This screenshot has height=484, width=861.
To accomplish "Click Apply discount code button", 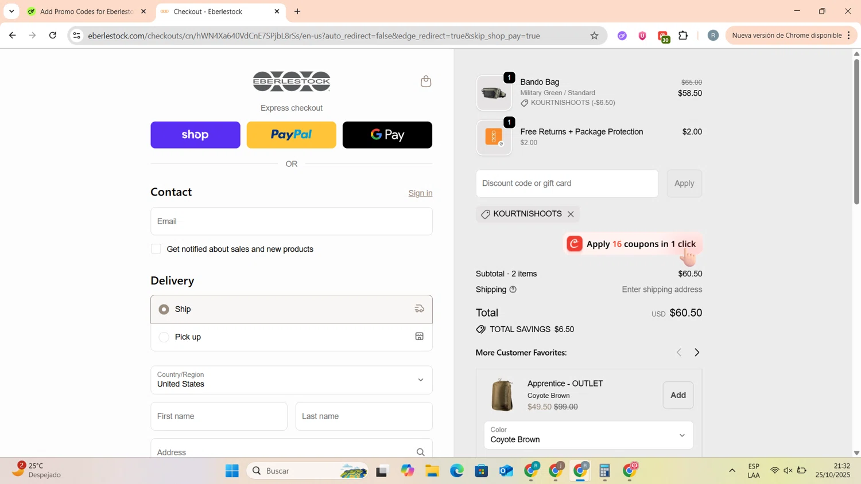I will tap(684, 184).
